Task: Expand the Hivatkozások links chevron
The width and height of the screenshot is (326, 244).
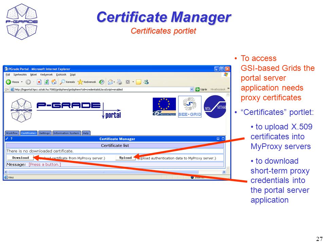Action: click(228, 89)
